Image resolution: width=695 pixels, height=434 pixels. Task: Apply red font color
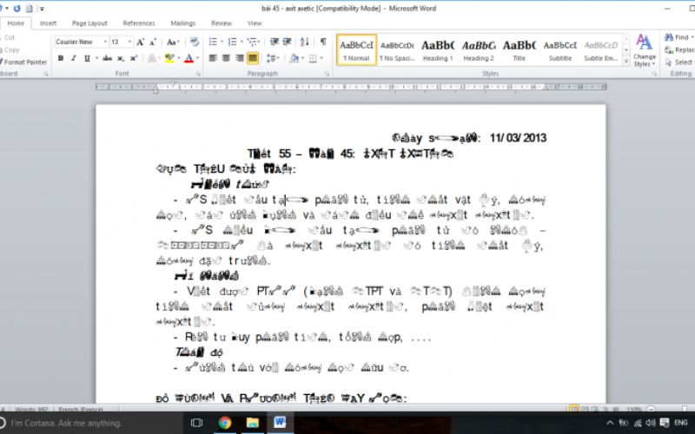(x=189, y=58)
